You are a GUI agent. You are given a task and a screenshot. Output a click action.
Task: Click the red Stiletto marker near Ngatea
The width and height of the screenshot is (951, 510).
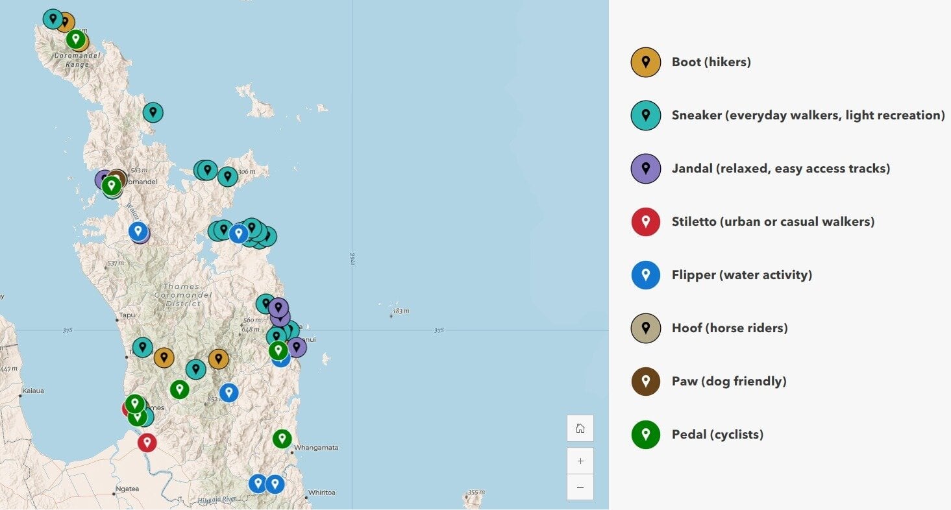(147, 443)
